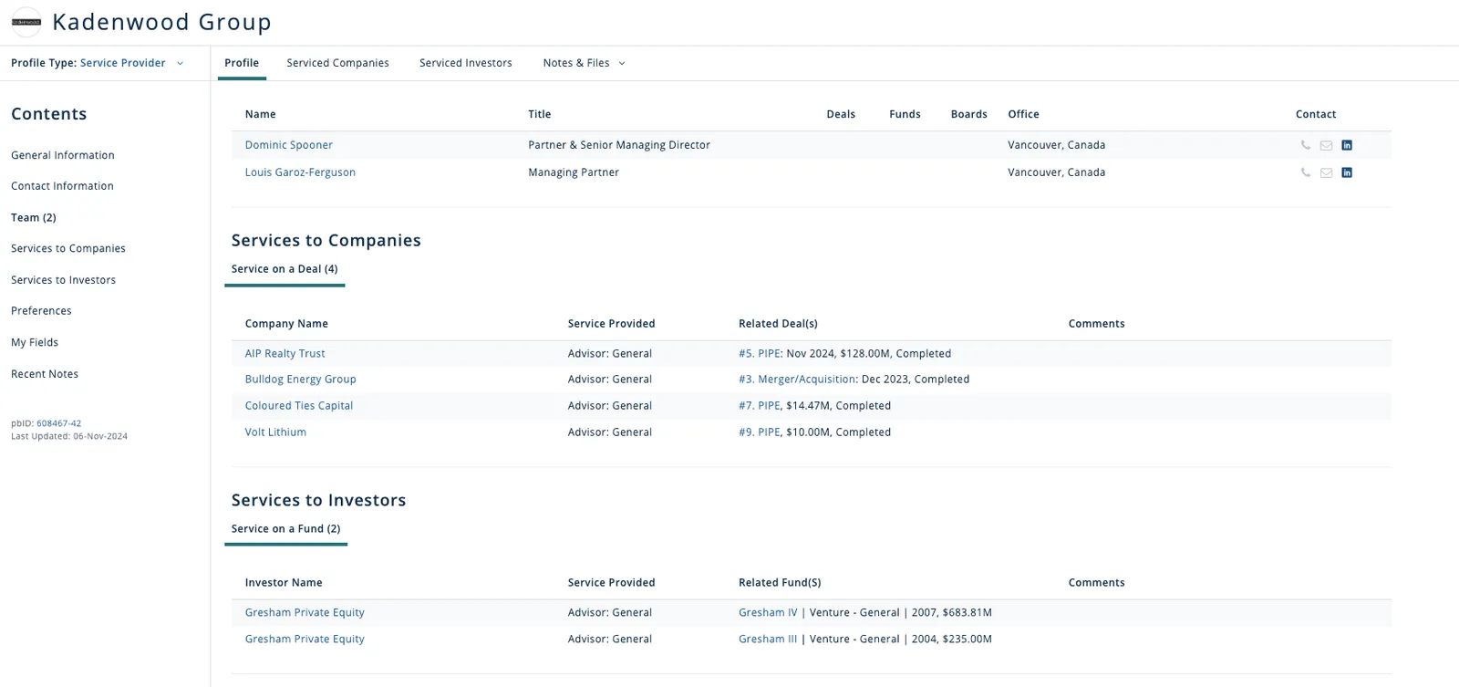Screen dimensions: 1459x687
Task: Go to General Information in Contents
Action: click(x=63, y=155)
